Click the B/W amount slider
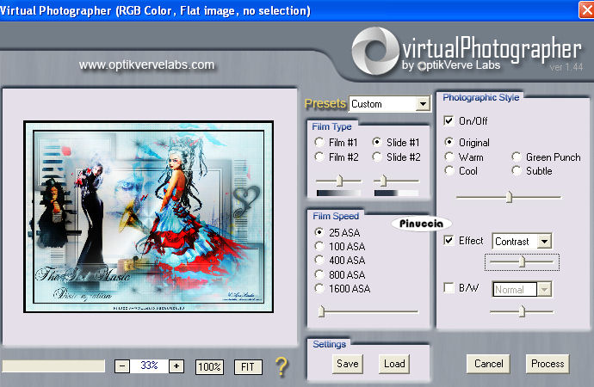 (x=522, y=311)
